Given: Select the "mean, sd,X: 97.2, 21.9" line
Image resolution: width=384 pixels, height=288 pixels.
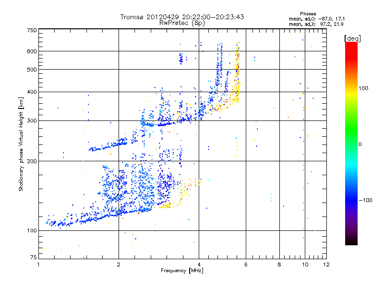Looking at the screenshot, I should 316,24.
